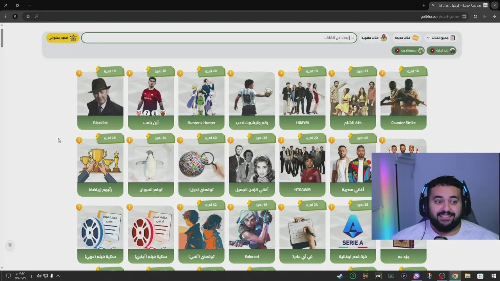Click the info icon on the رتّبهم (رياضة) card
Image resolution: width=500 pixels, height=281 pixels.
coord(79,140)
